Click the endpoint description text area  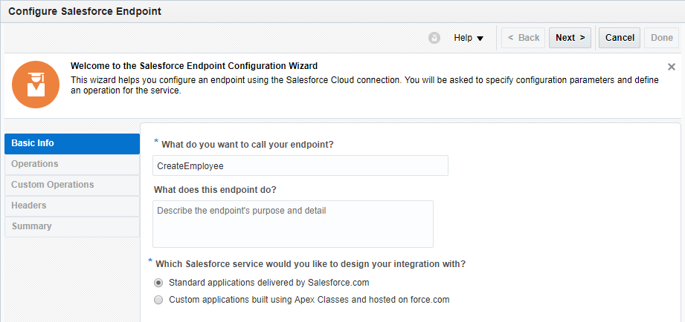coord(292,223)
